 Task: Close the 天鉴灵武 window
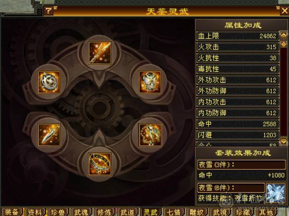pos(285,11)
